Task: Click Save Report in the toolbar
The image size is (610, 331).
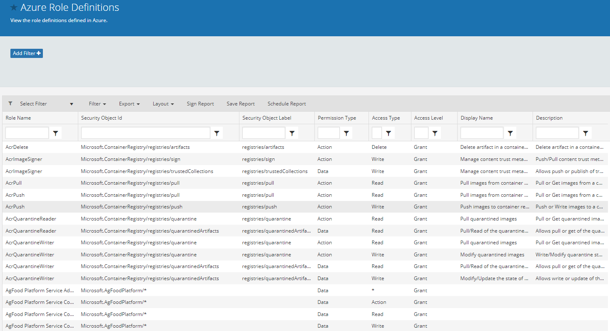Action: [241, 104]
